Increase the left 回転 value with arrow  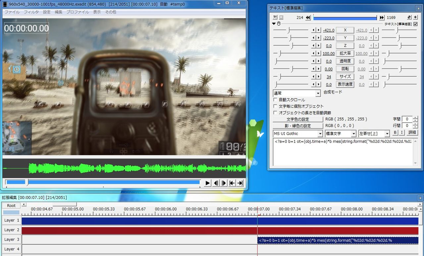click(319, 69)
